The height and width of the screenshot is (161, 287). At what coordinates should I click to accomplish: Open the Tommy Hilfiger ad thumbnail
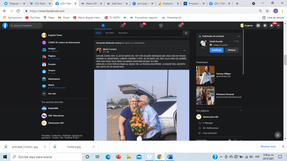[x=205, y=75]
